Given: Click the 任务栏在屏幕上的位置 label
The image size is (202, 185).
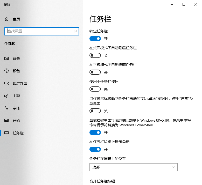Looking at the screenshot, I should pyautogui.click(x=108, y=159).
